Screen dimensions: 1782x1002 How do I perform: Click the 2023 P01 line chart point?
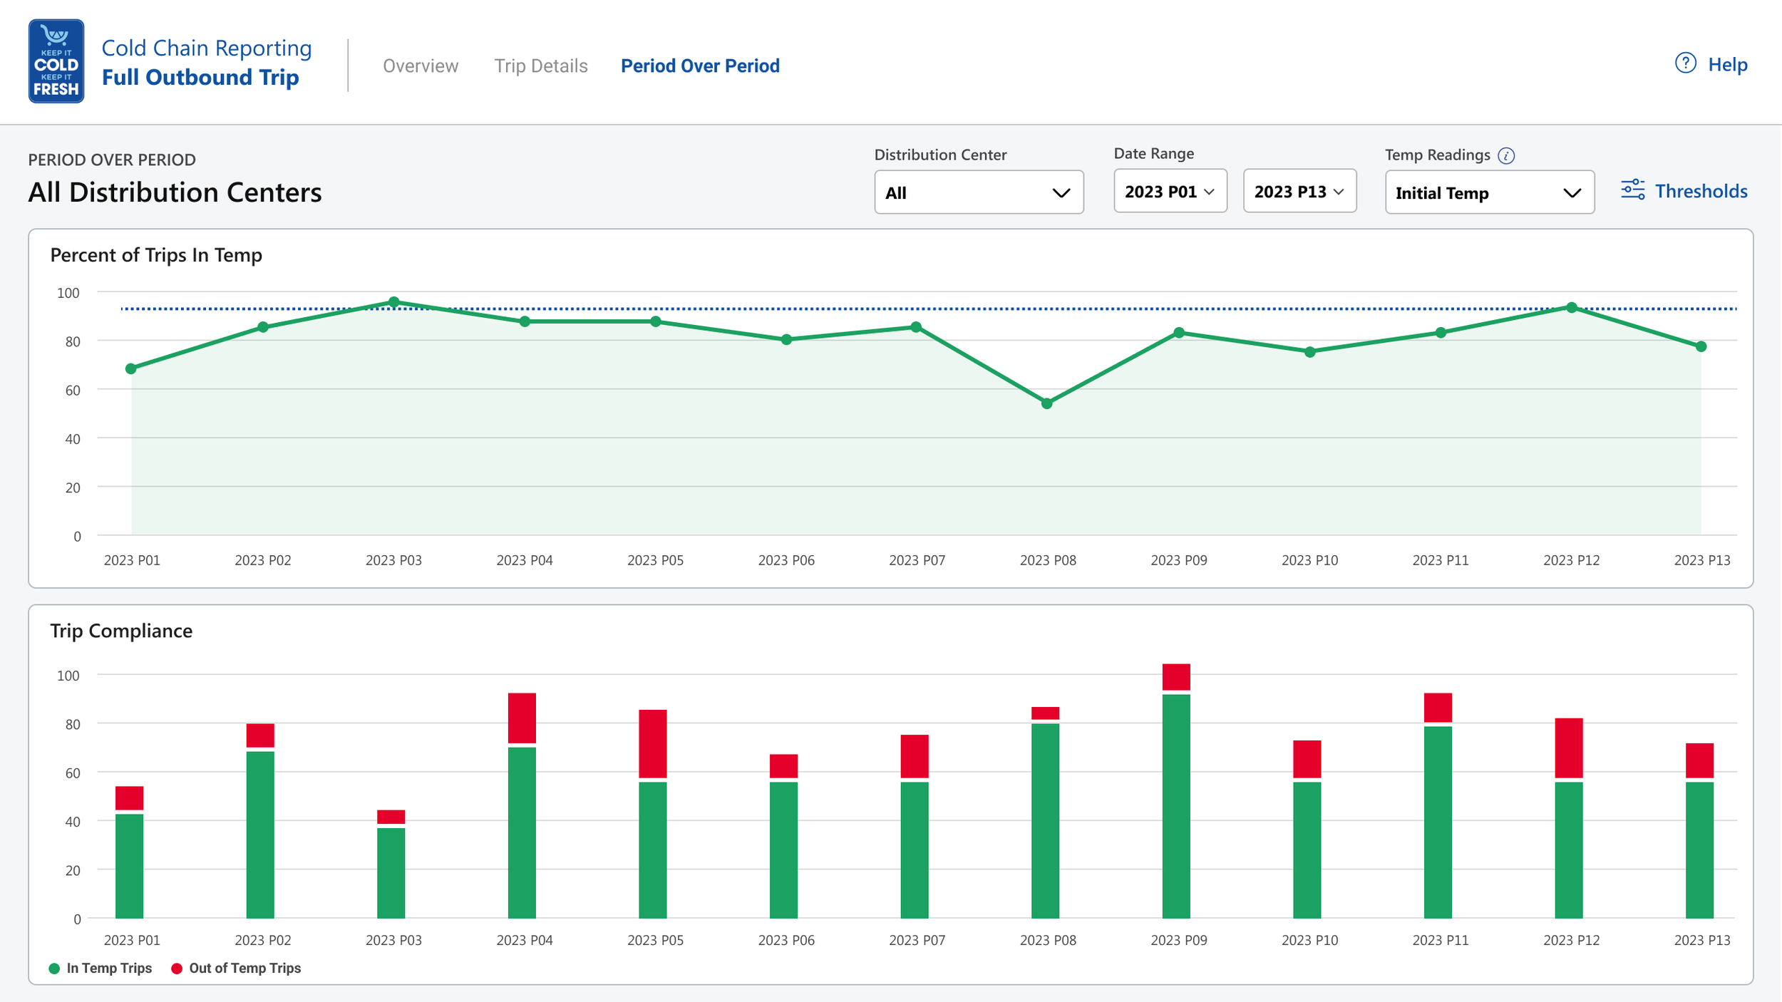coord(131,368)
